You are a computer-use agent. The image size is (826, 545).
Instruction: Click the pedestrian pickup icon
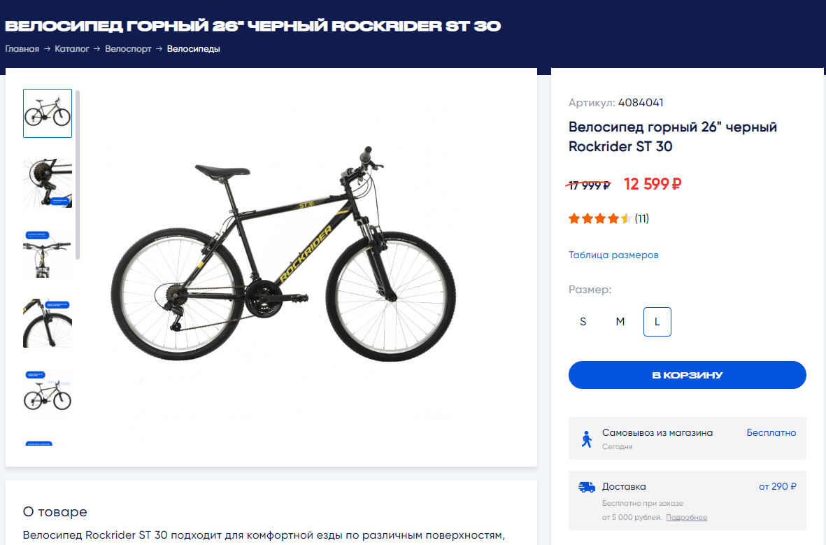click(586, 439)
